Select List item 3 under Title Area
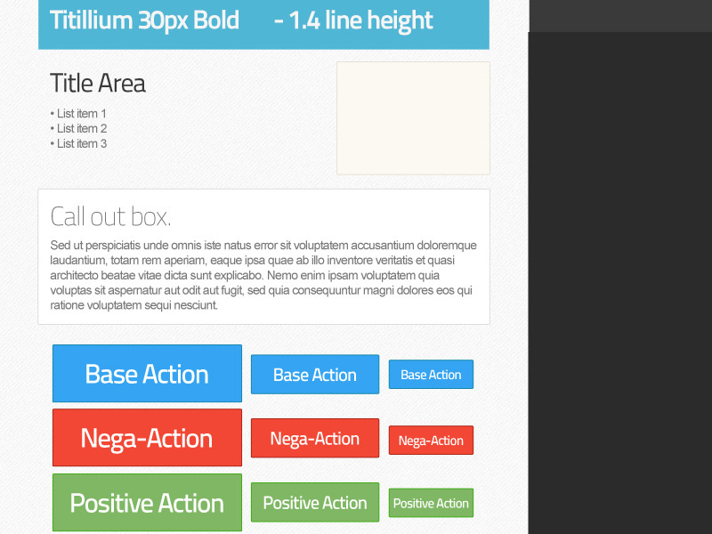This screenshot has height=534, width=712. pyautogui.click(x=81, y=143)
